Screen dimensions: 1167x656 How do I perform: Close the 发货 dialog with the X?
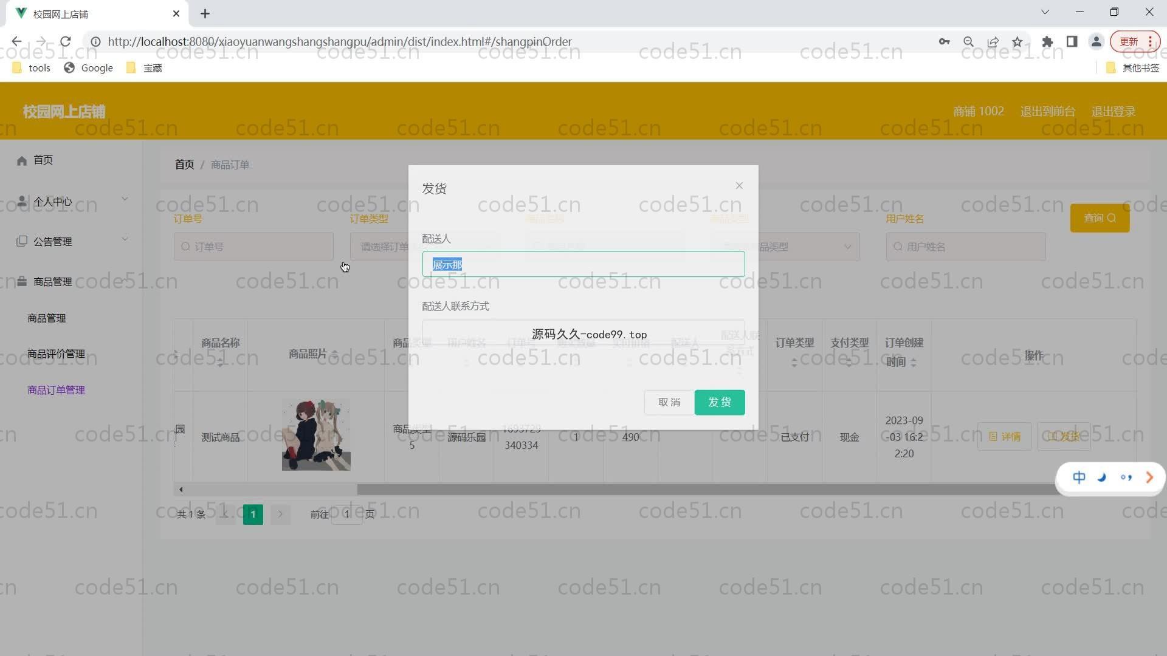[x=739, y=186]
